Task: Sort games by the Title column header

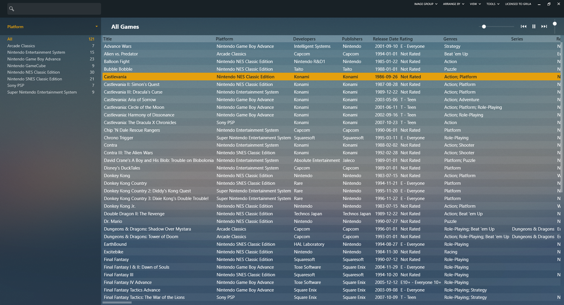Action: pyautogui.click(x=108, y=39)
